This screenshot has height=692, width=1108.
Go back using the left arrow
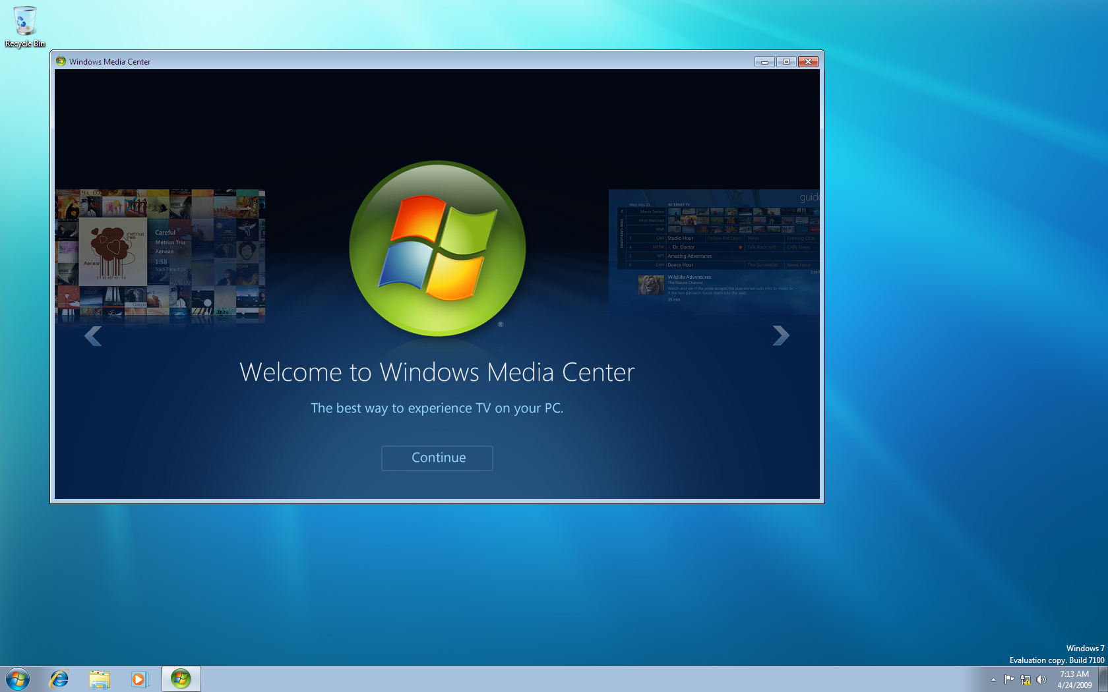coord(93,336)
